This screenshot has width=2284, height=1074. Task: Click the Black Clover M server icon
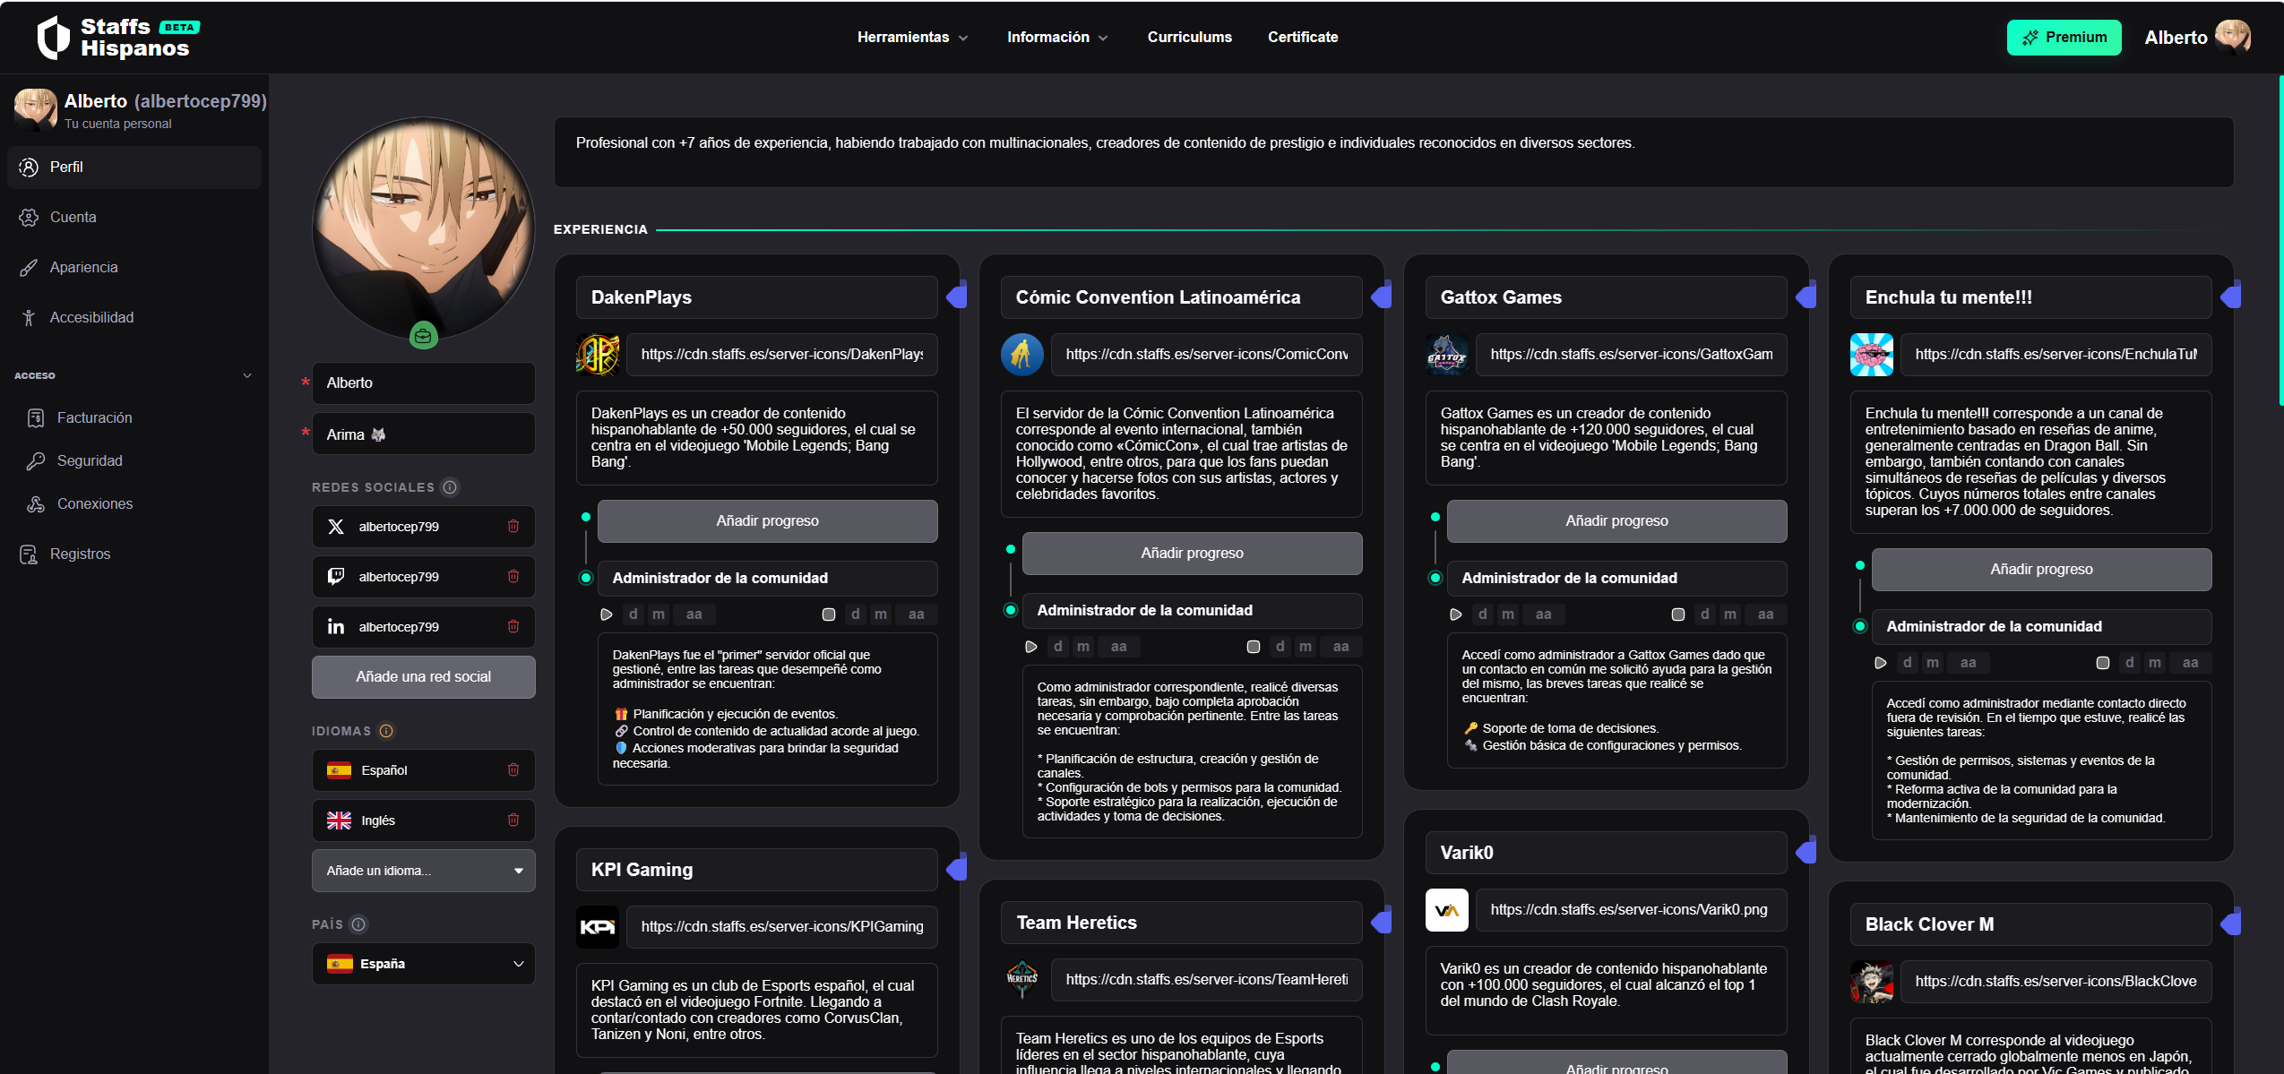click(1872, 982)
